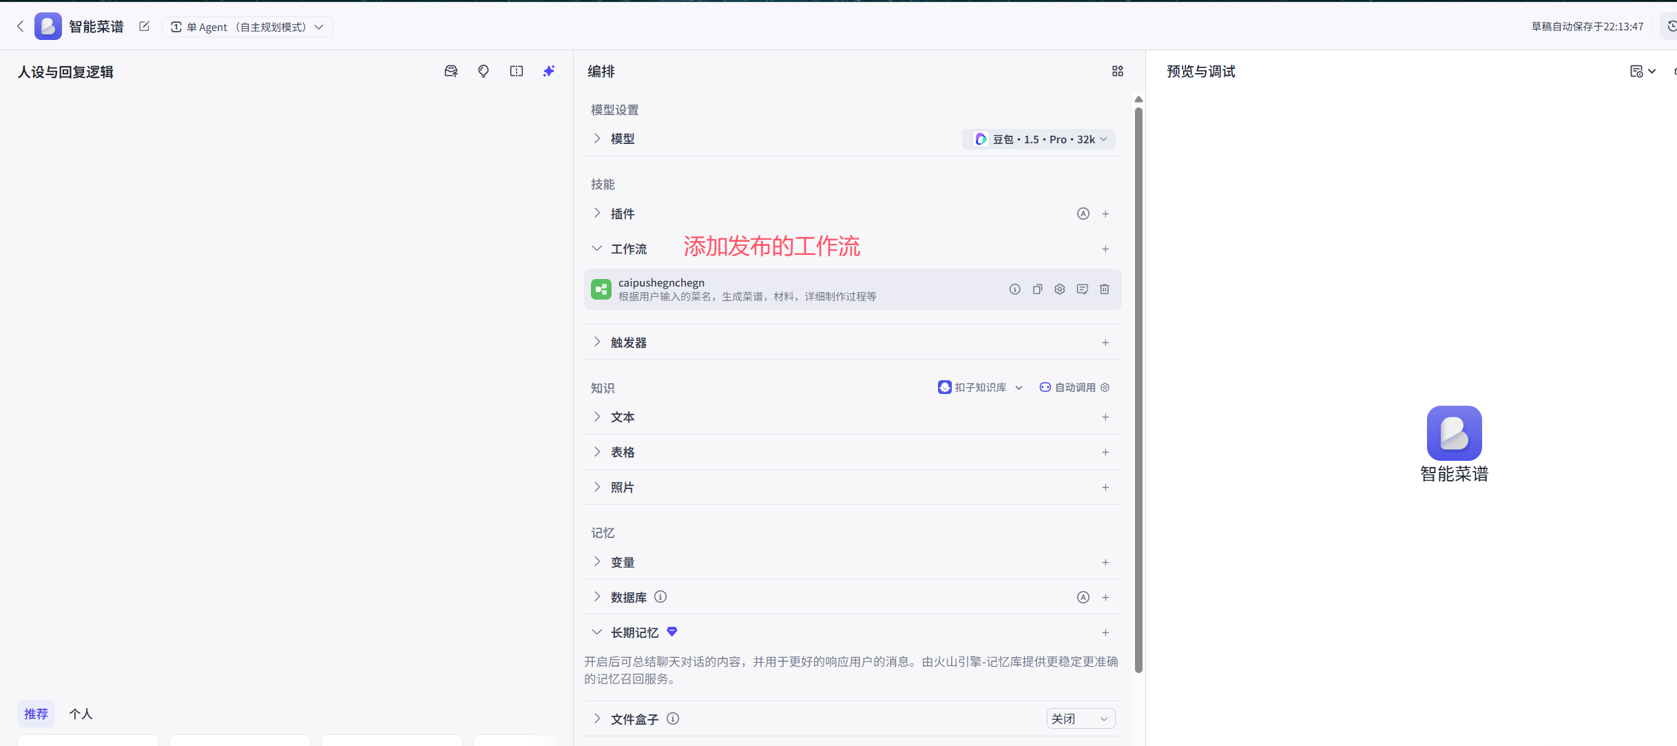
Task: Click the lightbulb suggestion icon
Action: coord(483,71)
